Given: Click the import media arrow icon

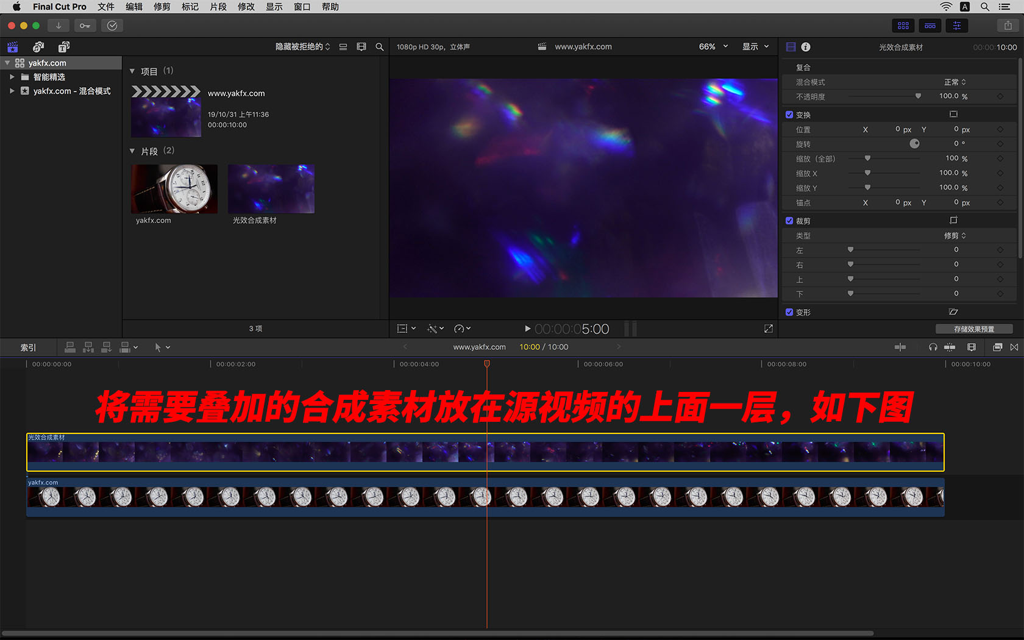Looking at the screenshot, I should [x=59, y=26].
